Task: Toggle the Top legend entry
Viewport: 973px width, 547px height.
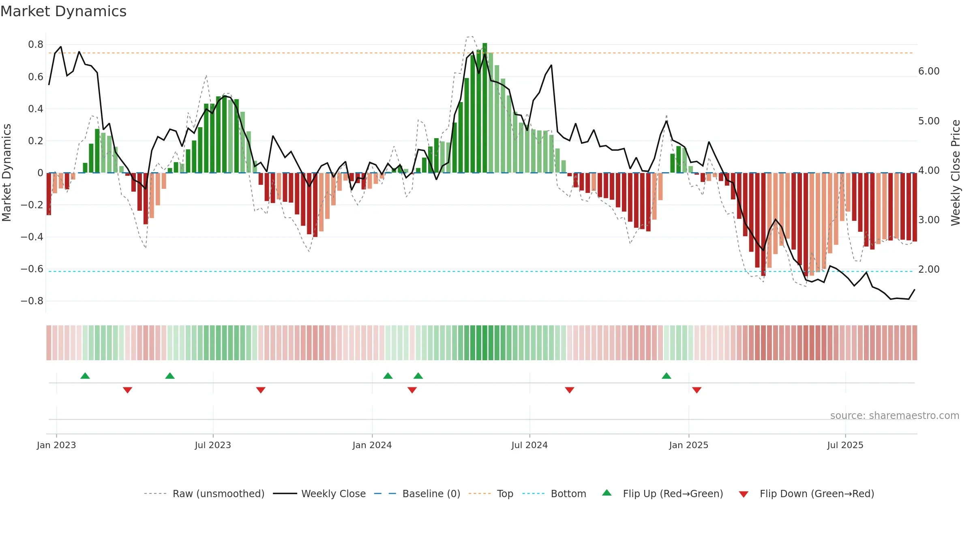Action: click(491, 494)
